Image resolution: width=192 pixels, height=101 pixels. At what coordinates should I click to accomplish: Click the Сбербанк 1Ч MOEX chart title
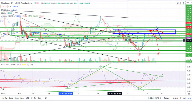coord(17,3)
